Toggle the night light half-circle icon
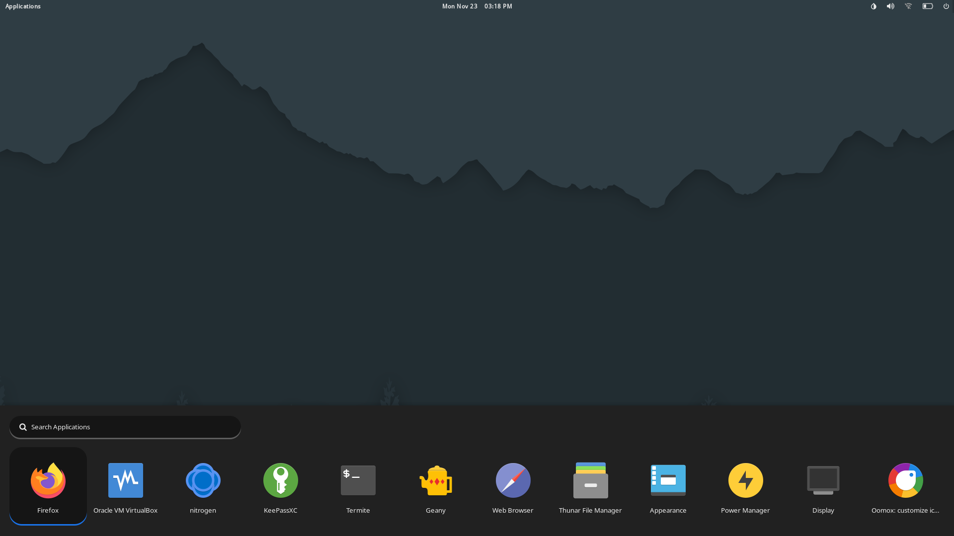954x536 pixels. [x=874, y=6]
